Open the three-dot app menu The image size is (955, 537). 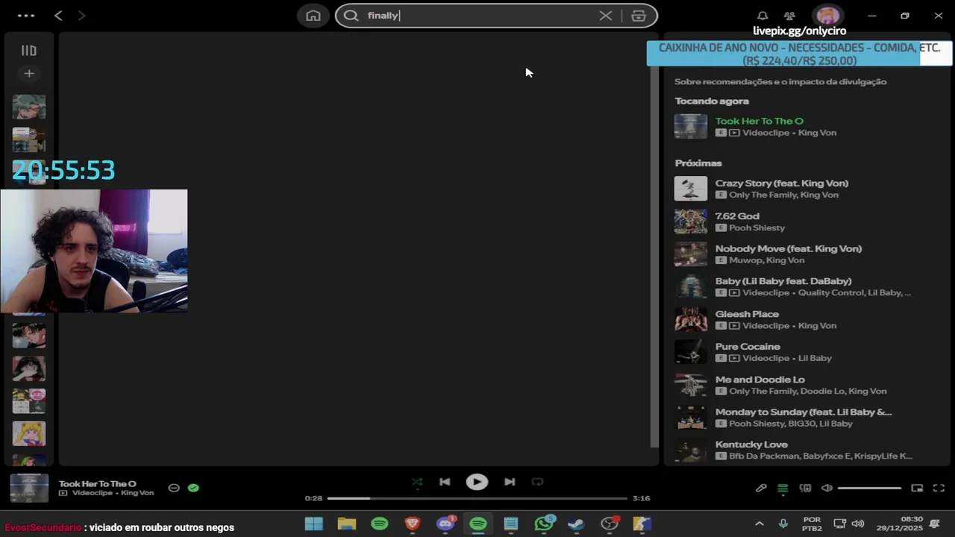click(25, 16)
